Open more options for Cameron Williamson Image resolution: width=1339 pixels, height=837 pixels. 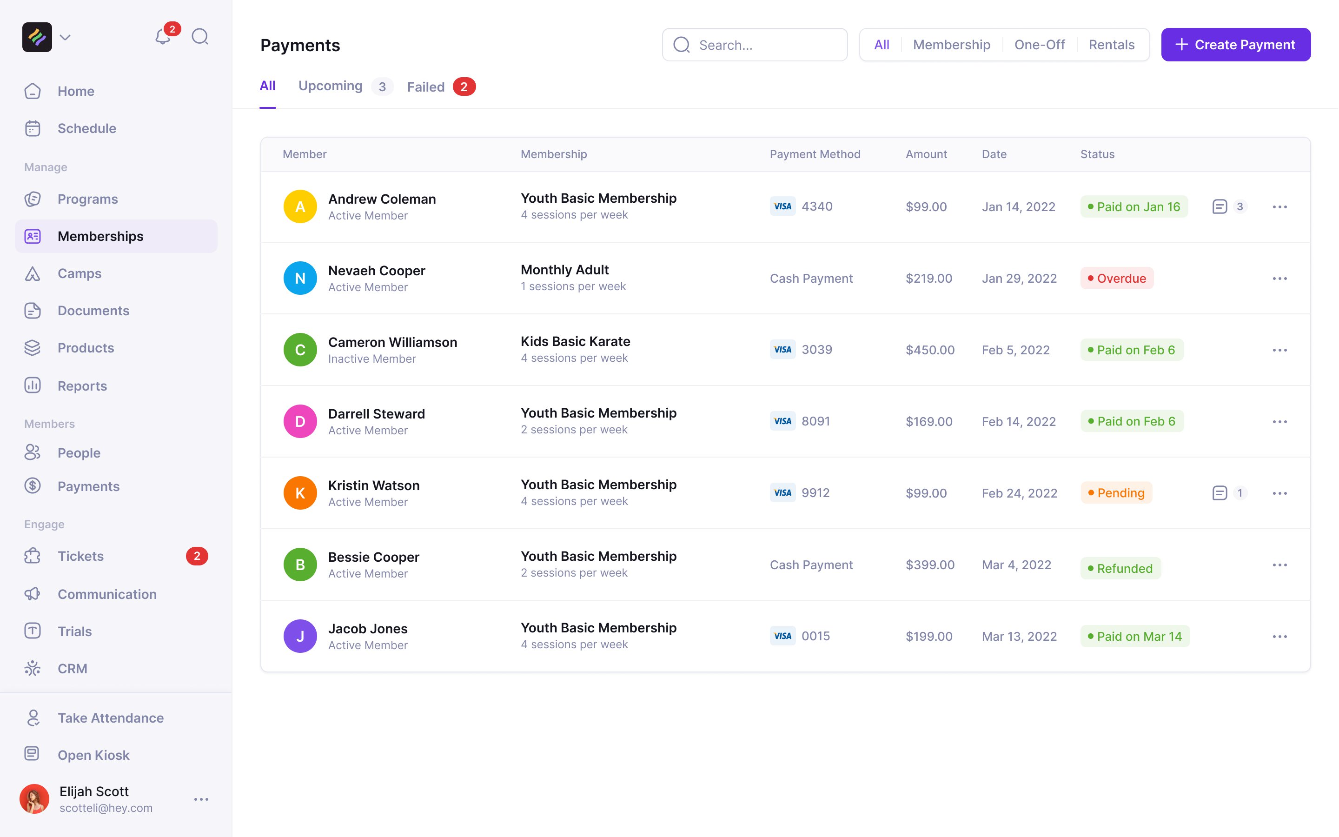(1280, 350)
